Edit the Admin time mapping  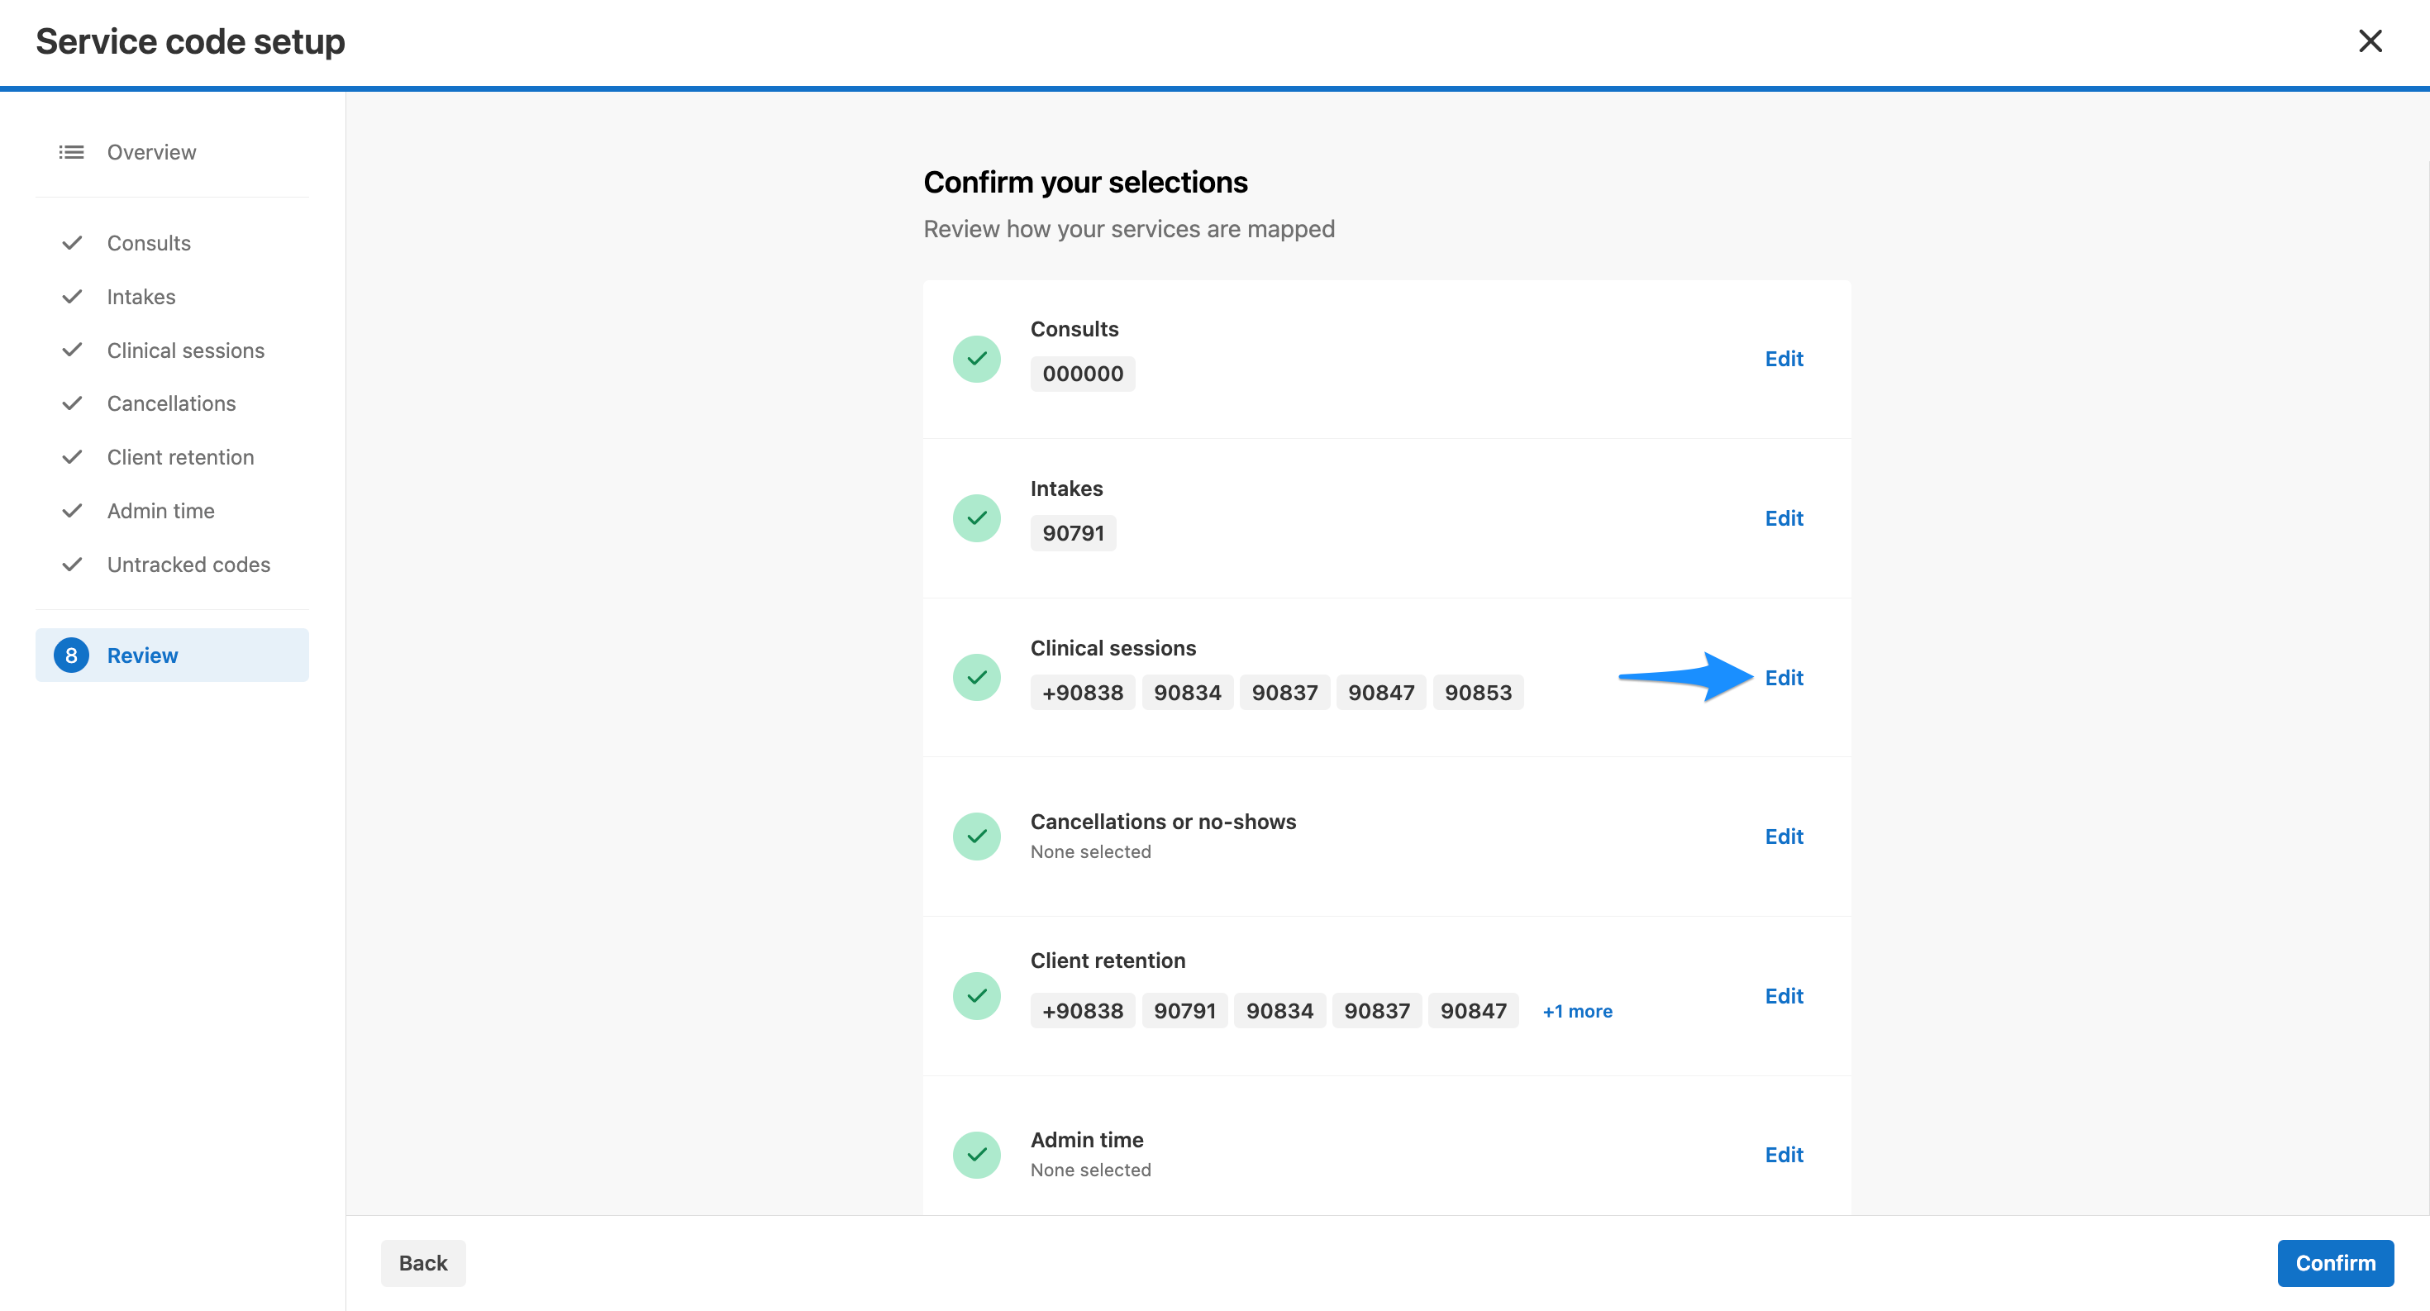pos(1784,1155)
